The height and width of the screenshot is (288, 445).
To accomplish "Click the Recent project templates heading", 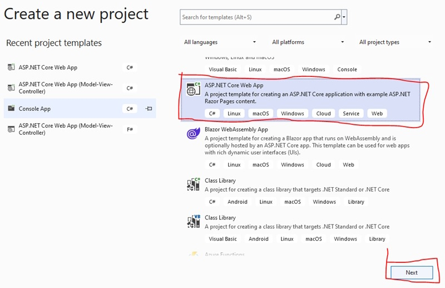I will pyautogui.click(x=54, y=43).
